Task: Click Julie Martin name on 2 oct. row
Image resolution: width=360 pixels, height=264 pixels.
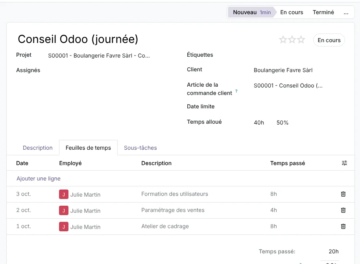Action: tap(85, 211)
